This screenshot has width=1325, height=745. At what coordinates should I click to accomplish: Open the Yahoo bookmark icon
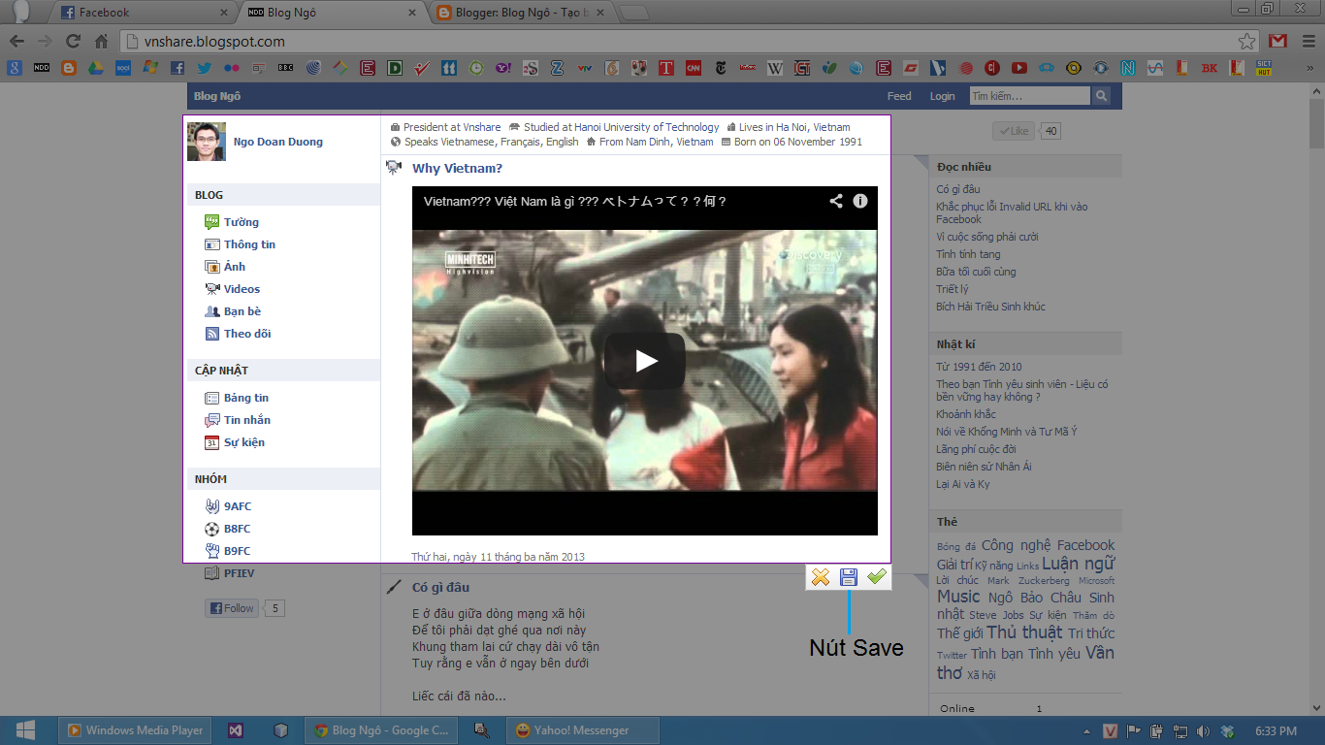503,68
